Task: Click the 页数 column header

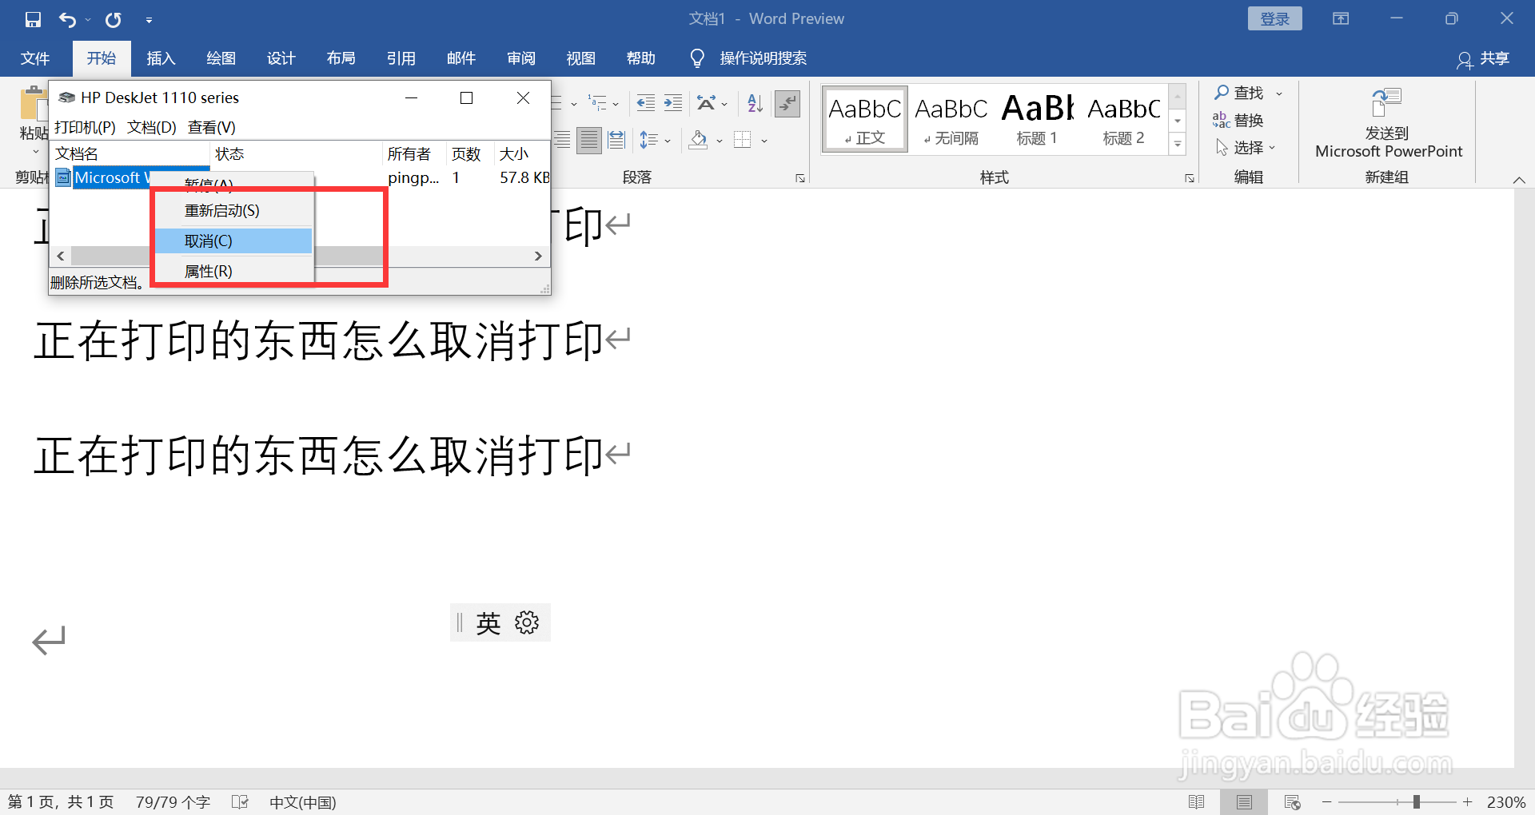Action: [470, 154]
